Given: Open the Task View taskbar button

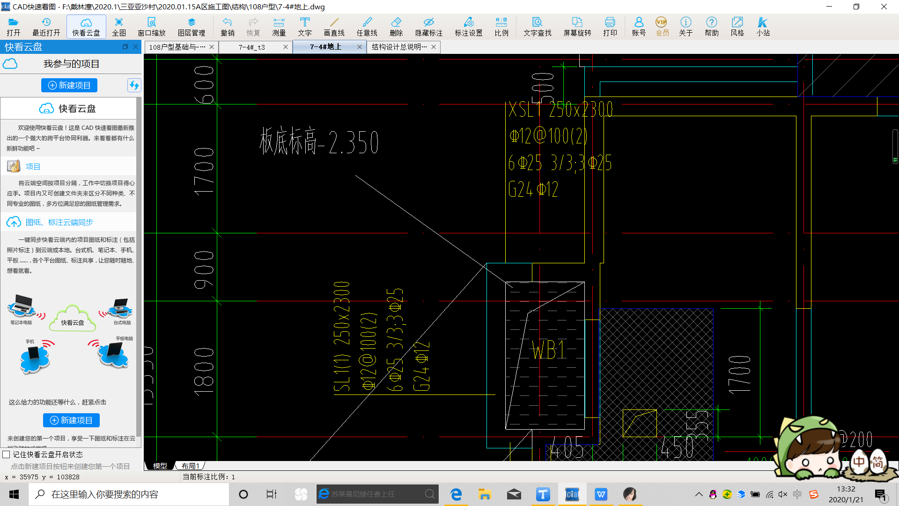Looking at the screenshot, I should click(272, 494).
